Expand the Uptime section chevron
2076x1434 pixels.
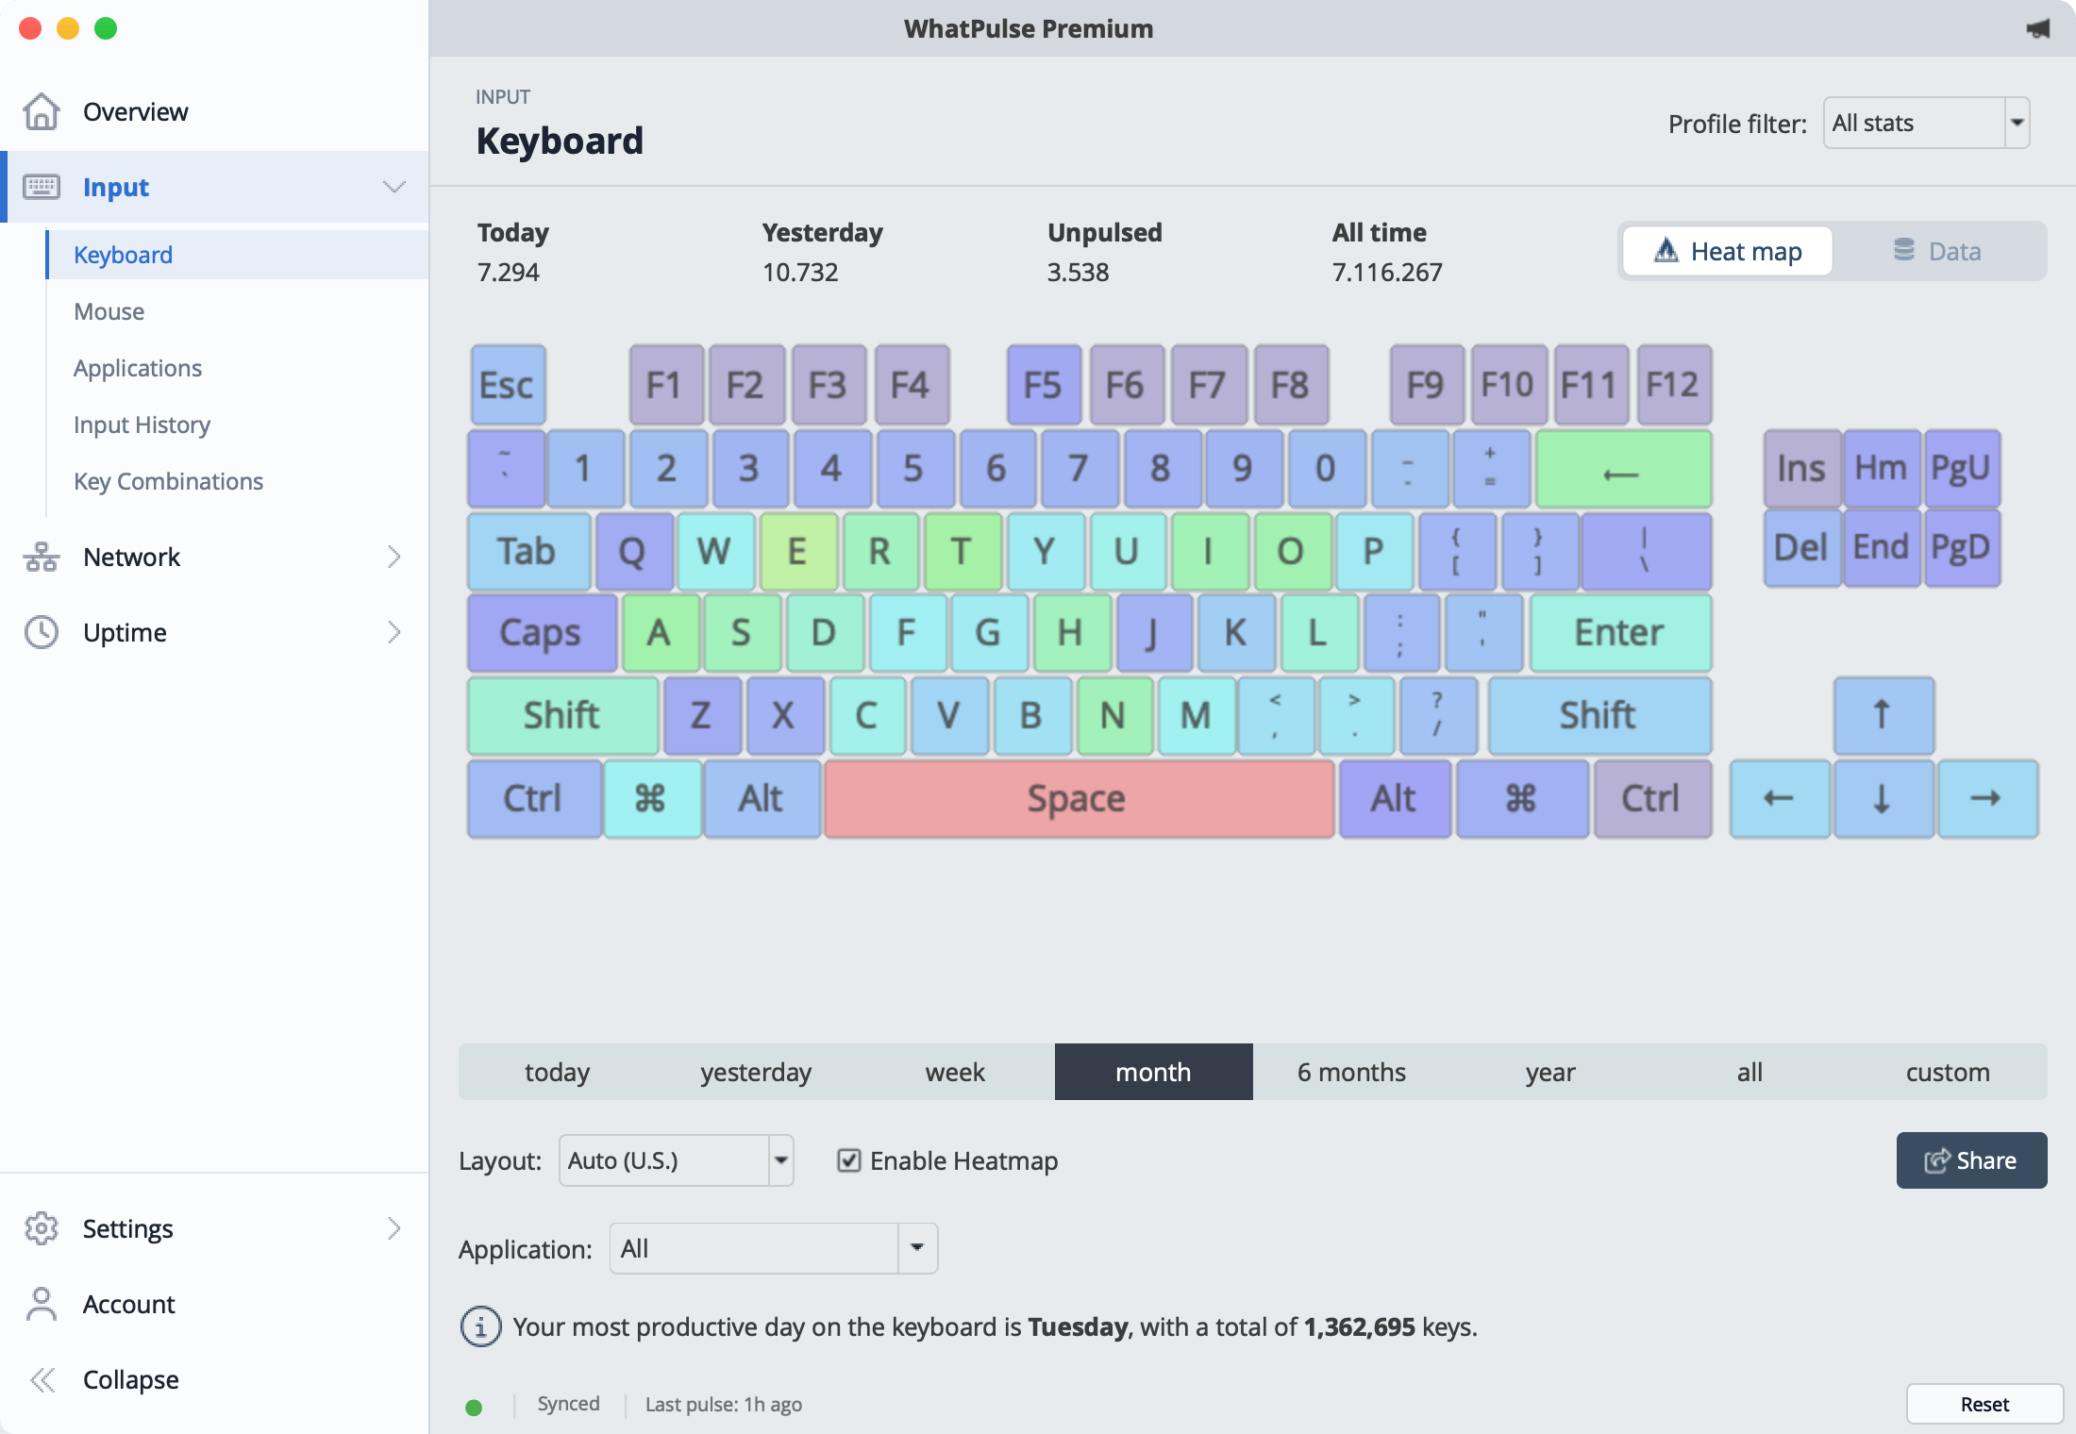394,632
